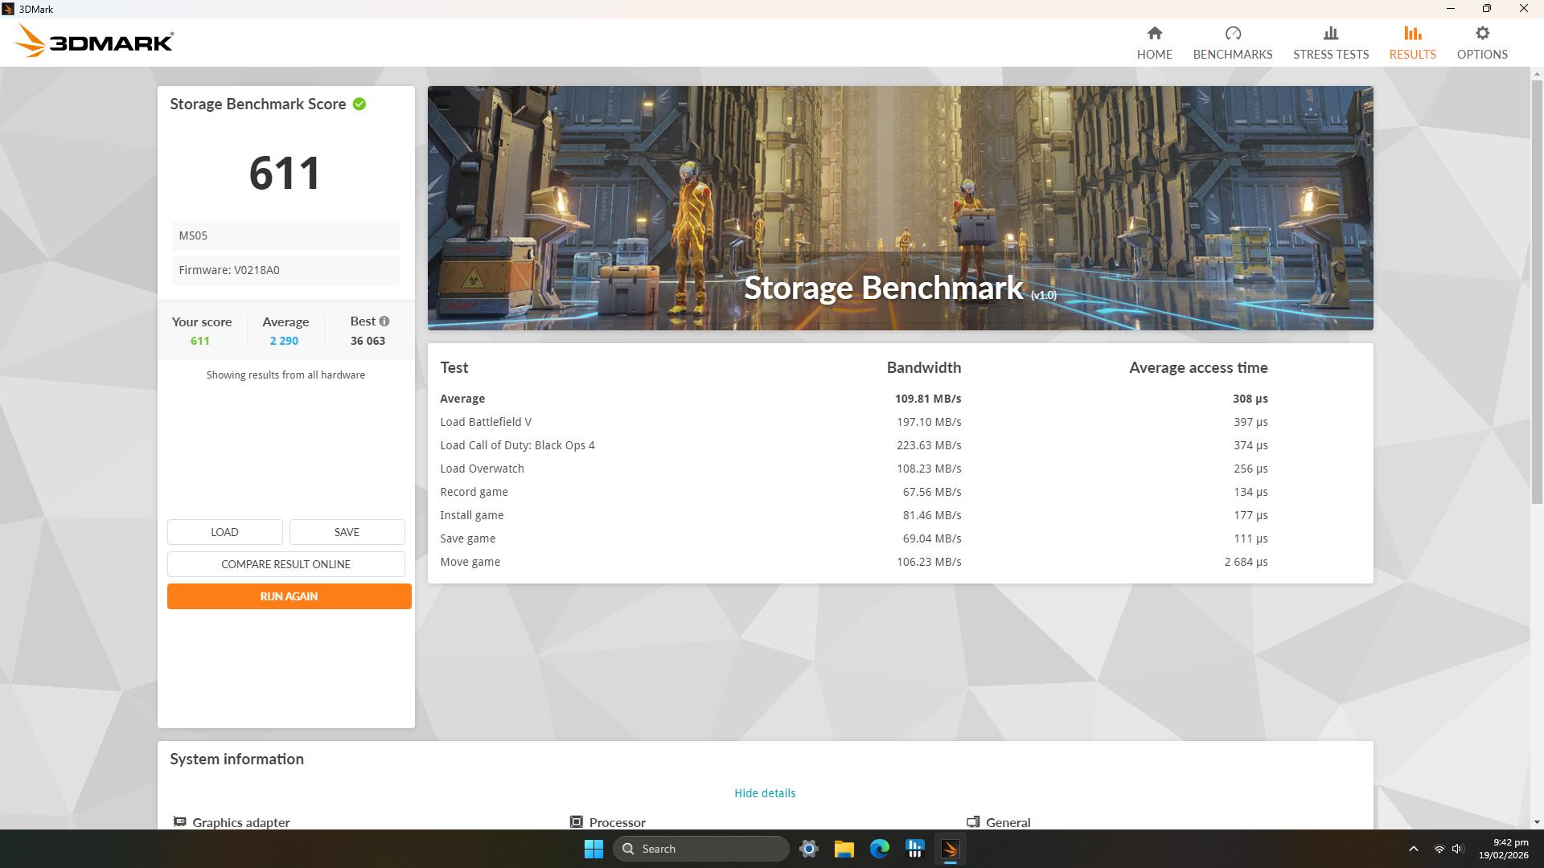
Task: Click the Best score info icon
Action: [384, 321]
